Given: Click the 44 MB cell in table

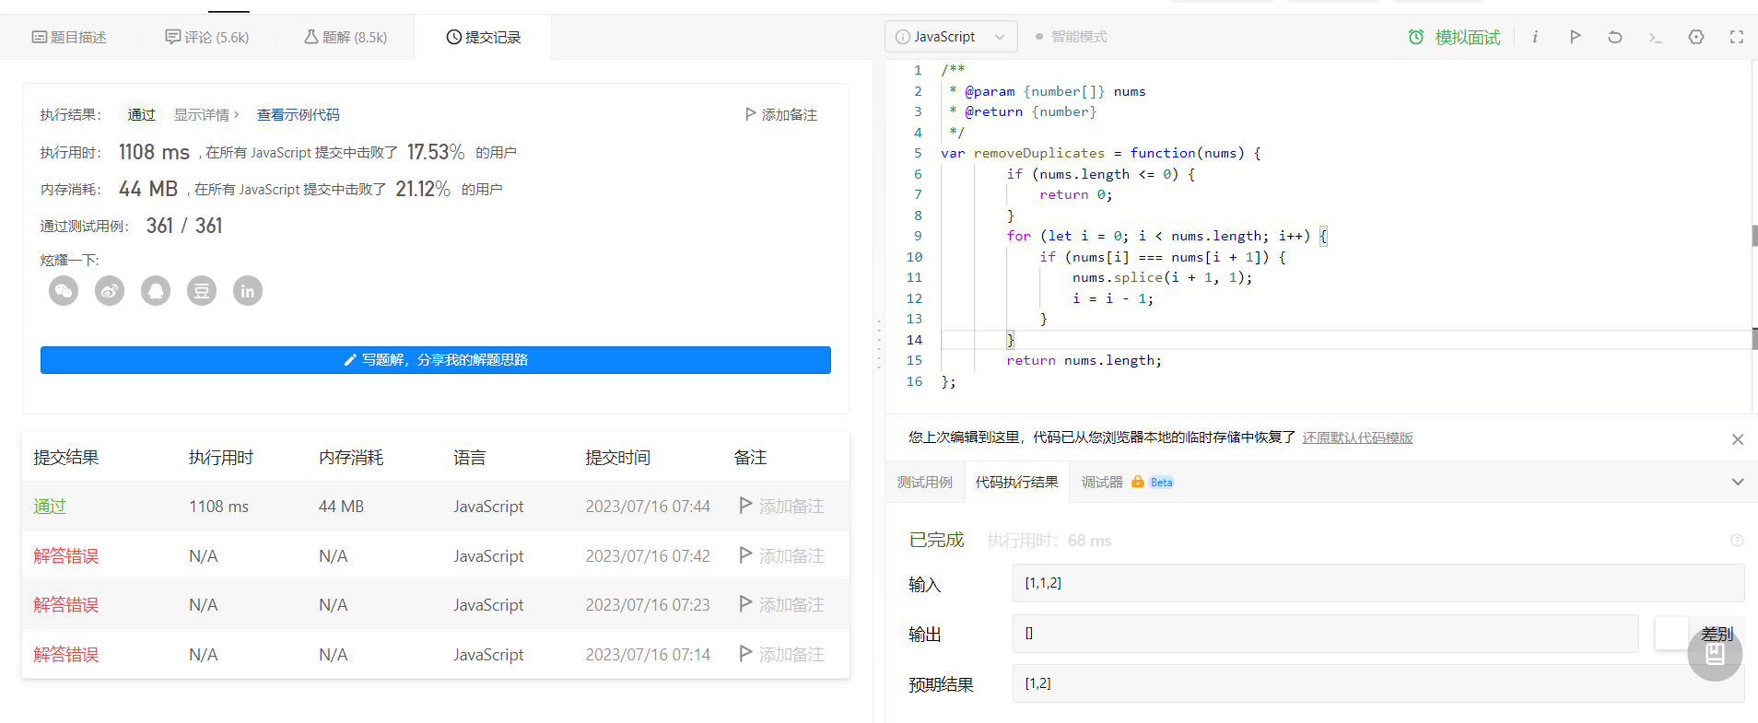Looking at the screenshot, I should point(341,507).
